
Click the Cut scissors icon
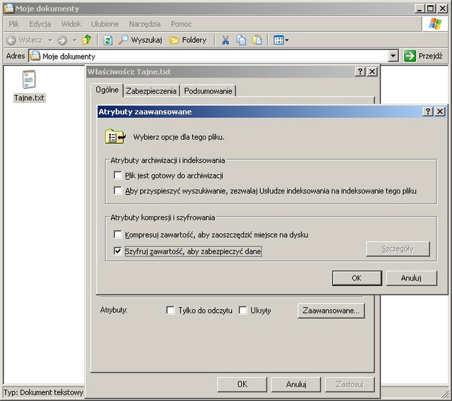point(225,40)
